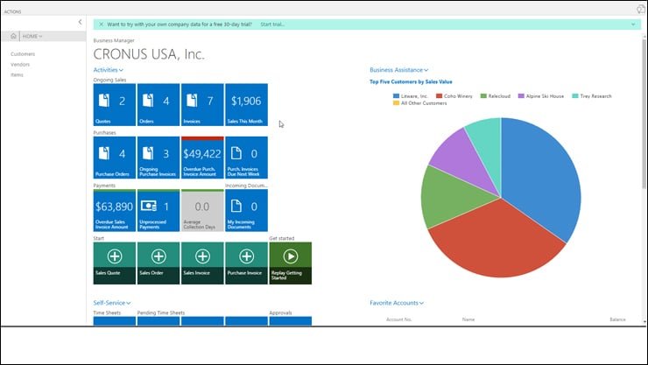Click Top Five Customers by Sales Value title
The image size is (648, 365).
(411, 81)
